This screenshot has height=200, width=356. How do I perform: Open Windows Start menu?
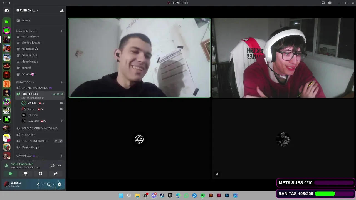pyautogui.click(x=121, y=196)
